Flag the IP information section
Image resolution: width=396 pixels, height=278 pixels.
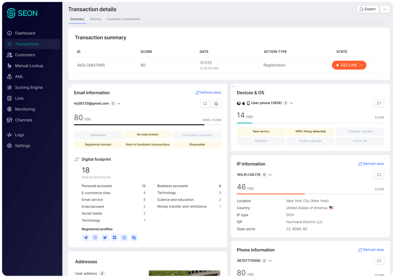379,175
